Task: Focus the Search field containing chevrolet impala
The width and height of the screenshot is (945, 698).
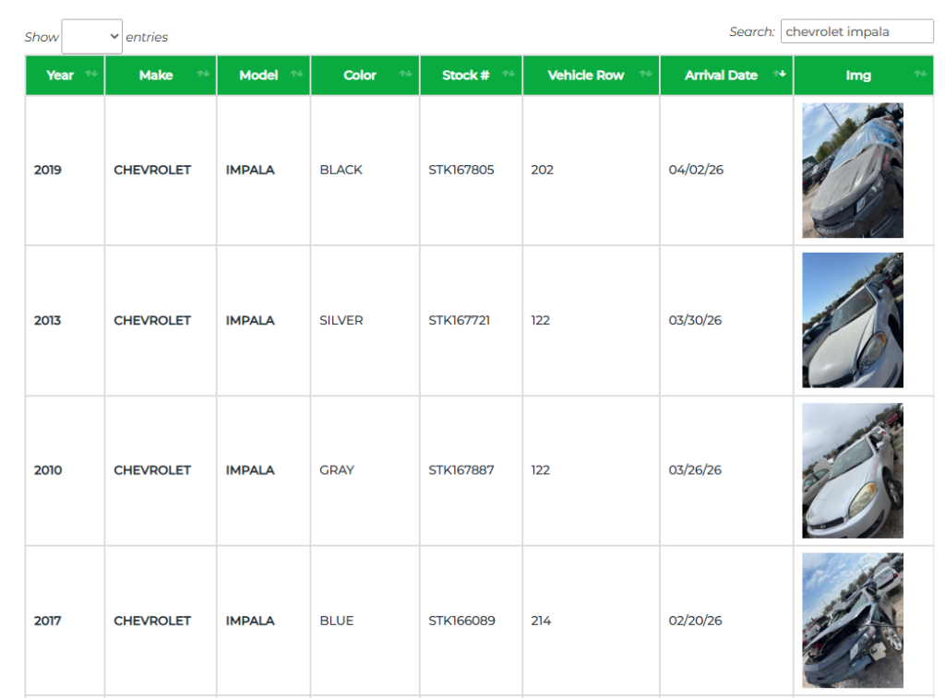Action: (856, 31)
